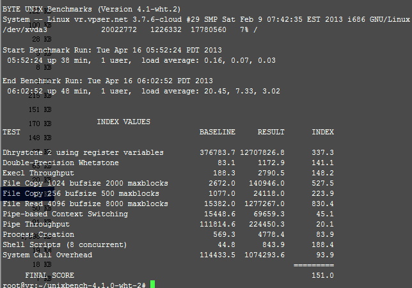The height and width of the screenshot is (288, 412).
Task: Click 'Start Benchmark Run' timestamp line
Action: 112,50
